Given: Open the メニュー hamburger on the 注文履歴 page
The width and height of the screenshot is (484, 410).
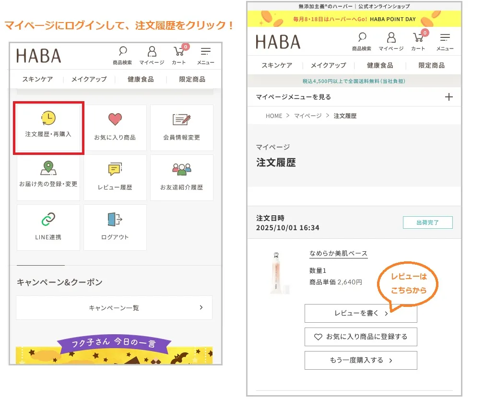Looking at the screenshot, I should click(x=445, y=41).
